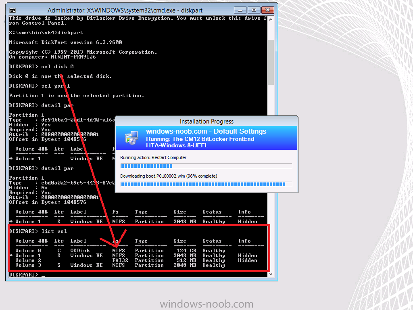Click '512 MB' size value
The height and width of the screenshot is (310, 413).
coord(186,260)
